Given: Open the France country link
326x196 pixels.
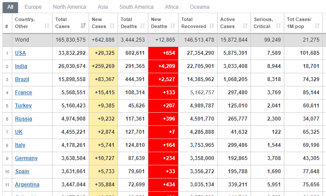Looking at the screenshot, I should [24, 93].
